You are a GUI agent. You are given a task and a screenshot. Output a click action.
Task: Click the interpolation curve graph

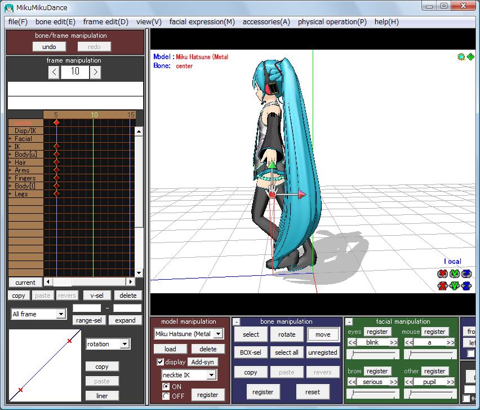click(45, 365)
